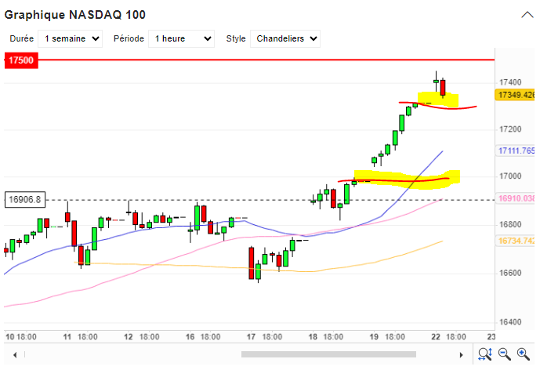Click the scroll right arrow of the chart

[461, 355]
